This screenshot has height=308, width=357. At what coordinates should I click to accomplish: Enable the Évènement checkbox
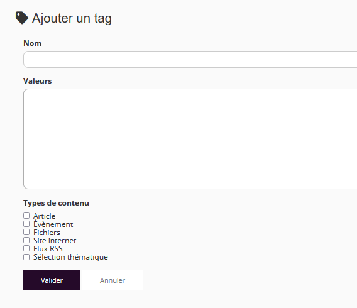(26, 224)
